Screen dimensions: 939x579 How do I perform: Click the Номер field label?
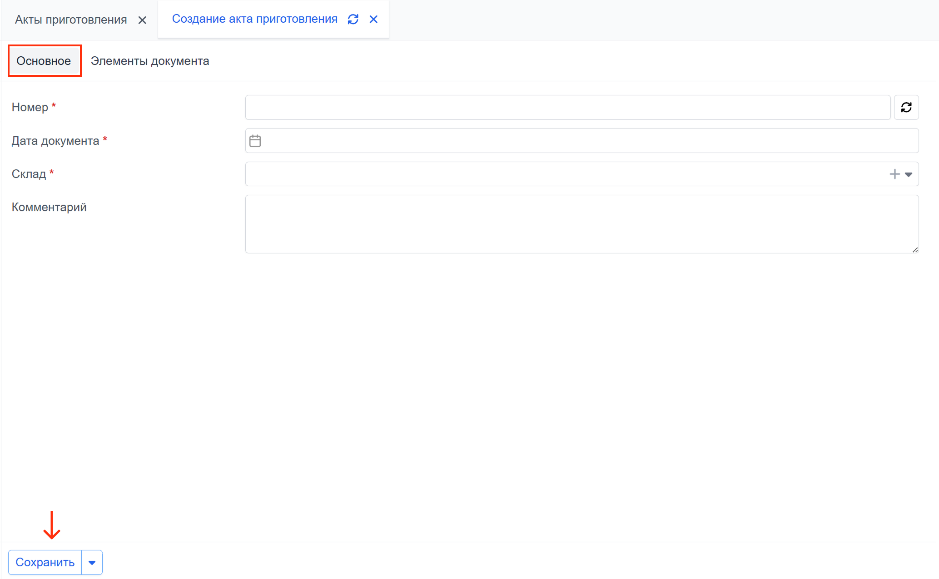coord(30,107)
